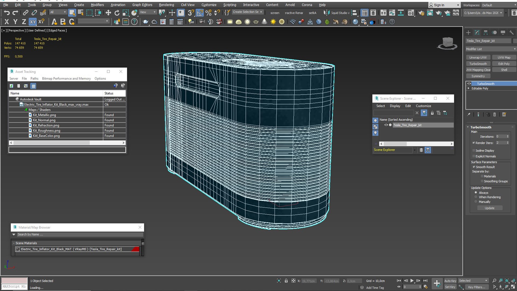The height and width of the screenshot is (291, 517).
Task: Refresh the Asset Tracking list
Action: [11, 86]
